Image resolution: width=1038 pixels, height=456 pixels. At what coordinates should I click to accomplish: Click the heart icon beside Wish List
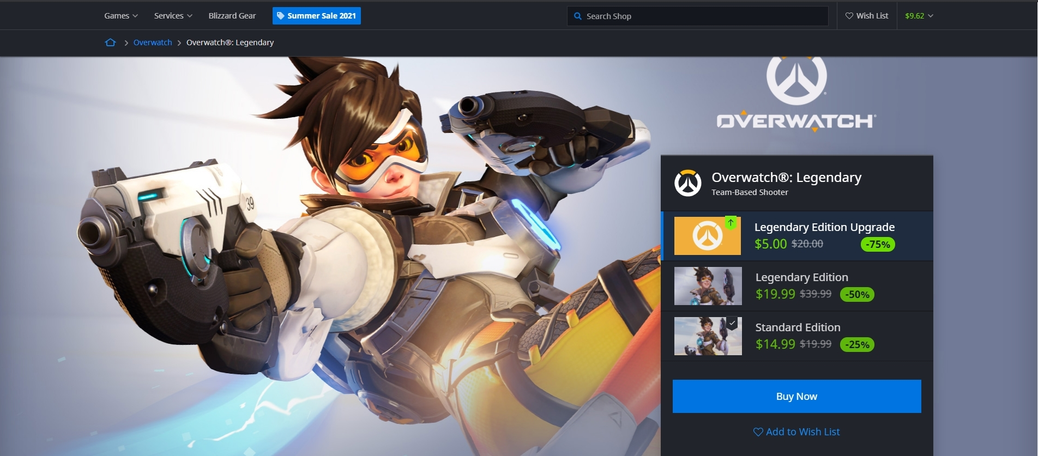[849, 16]
